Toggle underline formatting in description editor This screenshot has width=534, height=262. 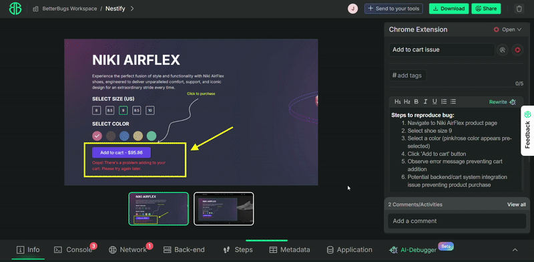(x=435, y=102)
